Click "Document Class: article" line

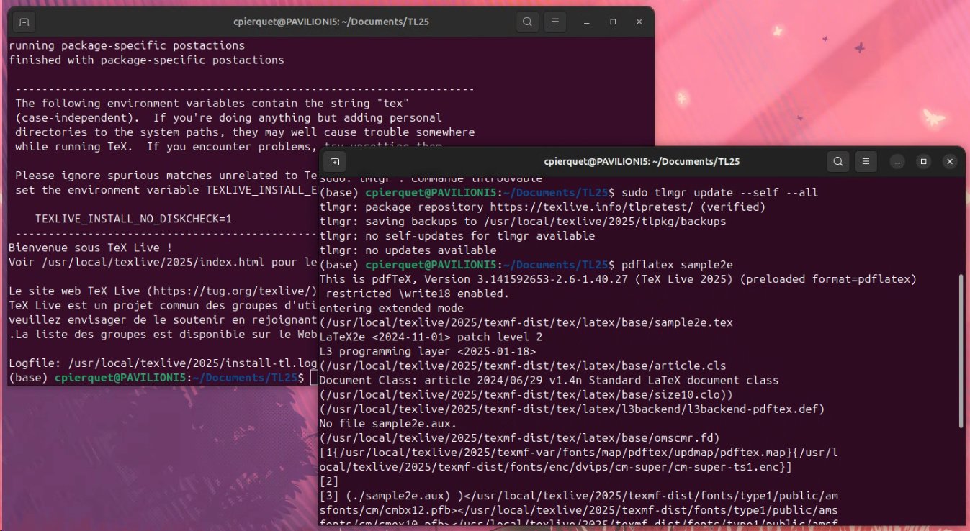point(549,380)
